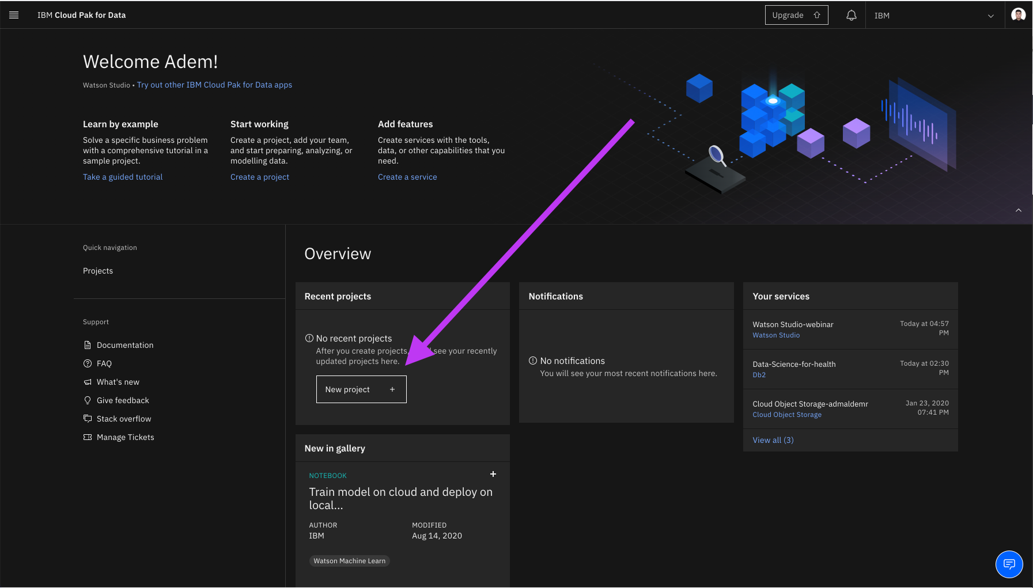Click the No notifications info icon
The height and width of the screenshot is (588, 1033).
(533, 361)
